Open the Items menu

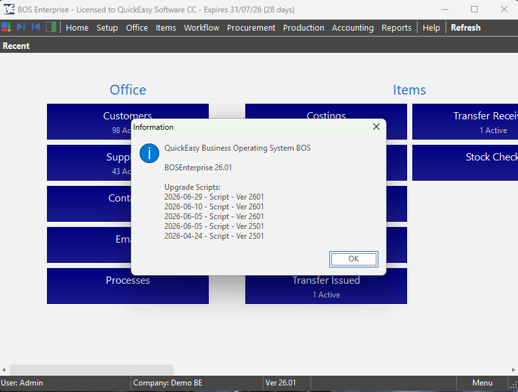[x=166, y=28]
